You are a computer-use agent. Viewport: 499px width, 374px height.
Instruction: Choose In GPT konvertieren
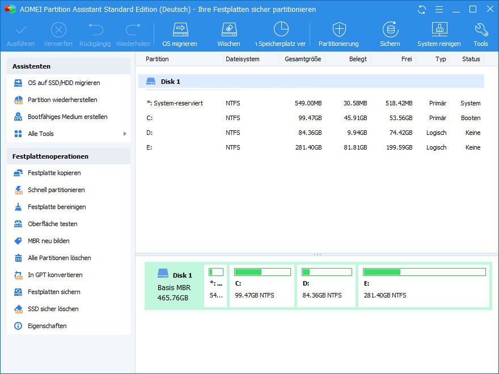tap(55, 275)
